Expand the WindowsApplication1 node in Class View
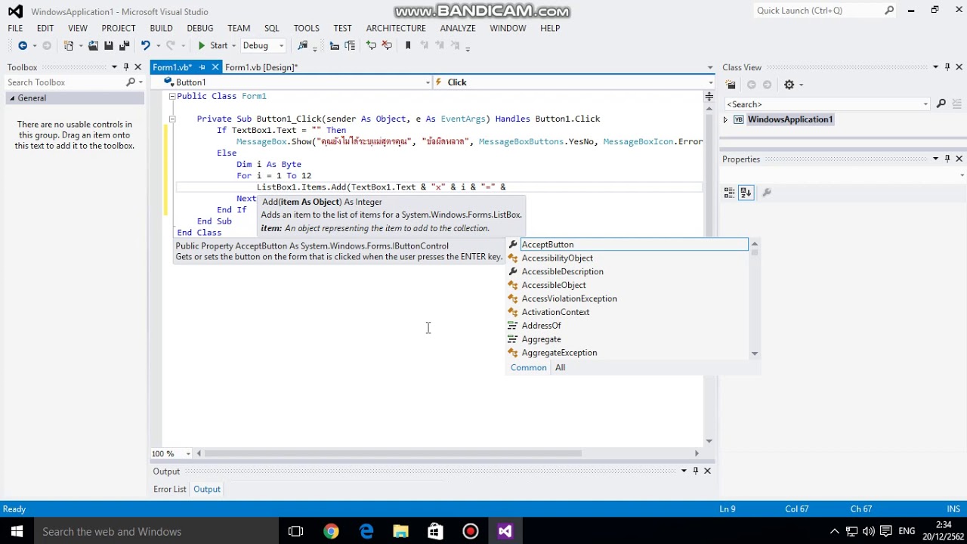Image resolution: width=967 pixels, height=544 pixels. [x=725, y=119]
